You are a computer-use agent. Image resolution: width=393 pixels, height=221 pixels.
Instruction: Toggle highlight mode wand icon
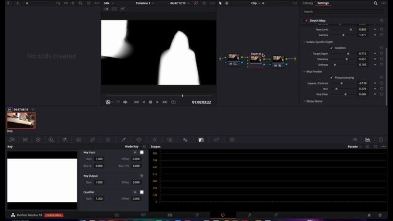pos(122,9)
